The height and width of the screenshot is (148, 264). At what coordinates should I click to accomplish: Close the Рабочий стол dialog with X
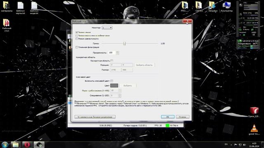pos(187,21)
